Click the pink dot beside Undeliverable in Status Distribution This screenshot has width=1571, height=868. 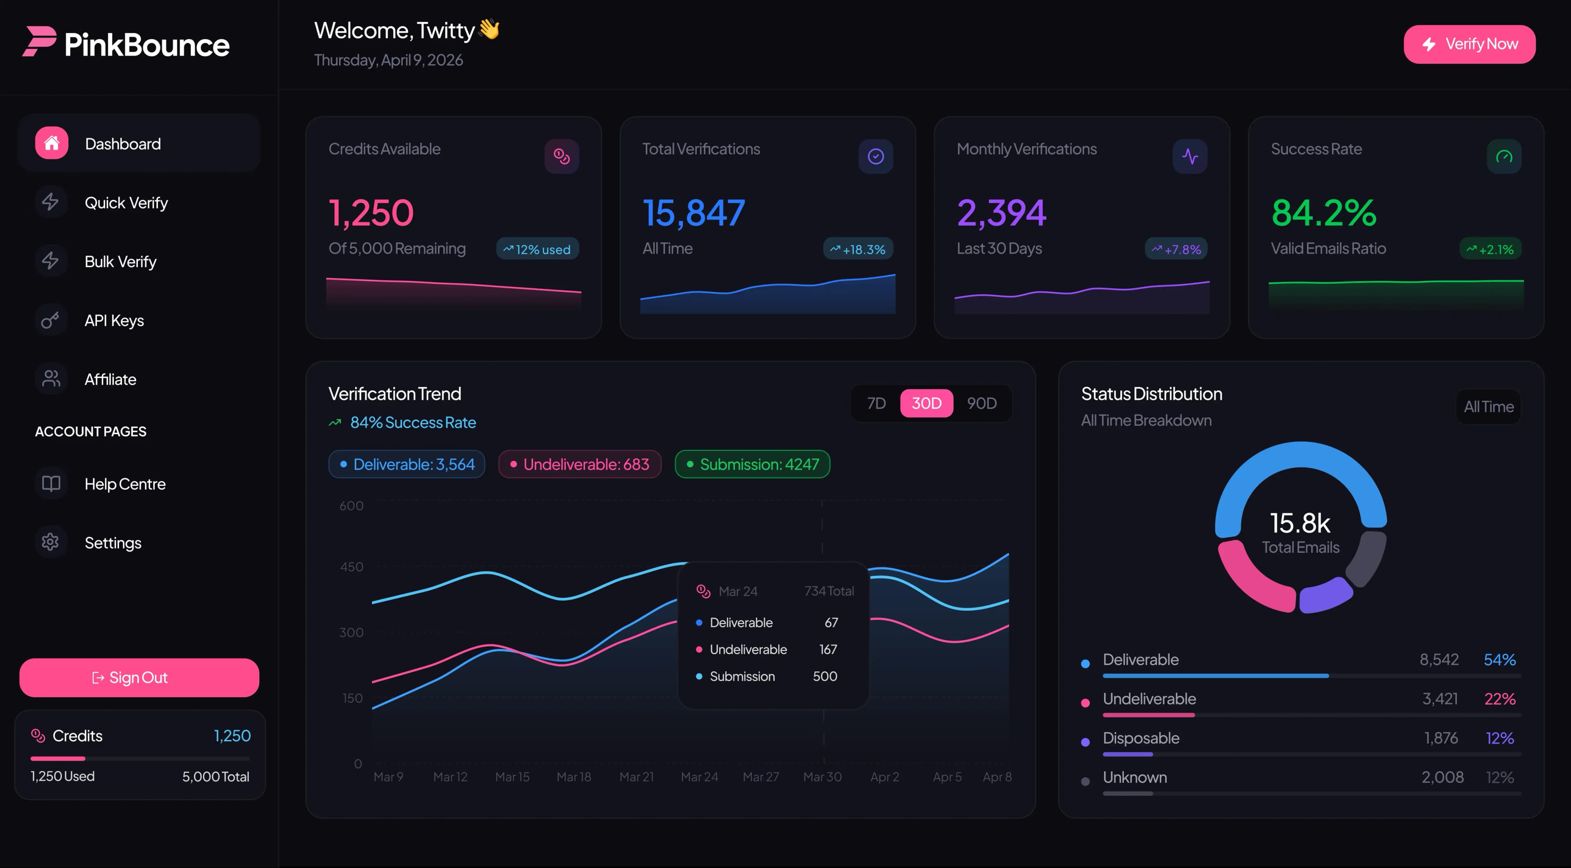click(1085, 703)
